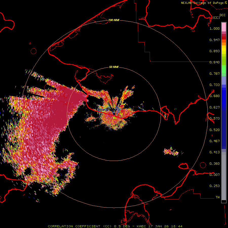
Task: Click the 0.360 value on the color scale
Action: tap(215, 164)
